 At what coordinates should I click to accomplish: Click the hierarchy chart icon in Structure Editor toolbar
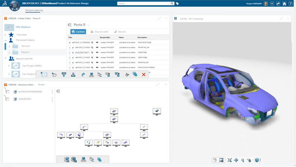tap(83, 160)
